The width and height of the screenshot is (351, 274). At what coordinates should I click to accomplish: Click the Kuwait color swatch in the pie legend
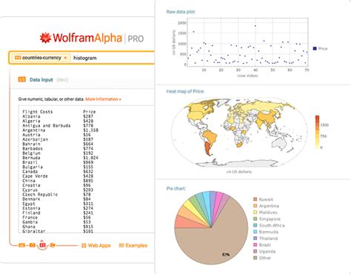(x=255, y=199)
